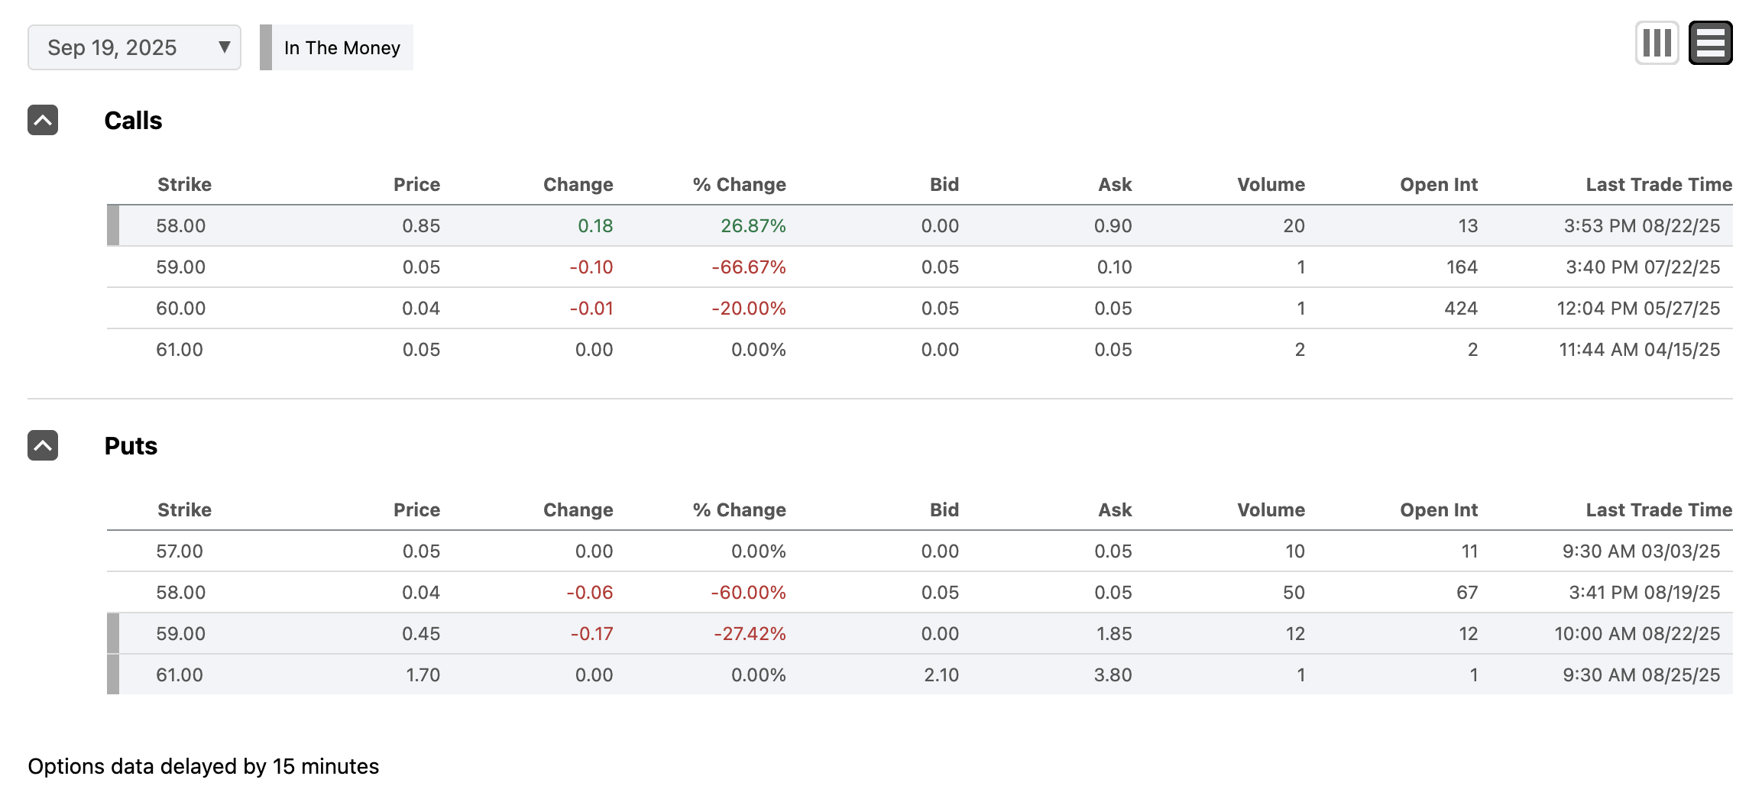The height and width of the screenshot is (802, 1762).
Task: Collapse the Calls section chevron
Action: (43, 120)
